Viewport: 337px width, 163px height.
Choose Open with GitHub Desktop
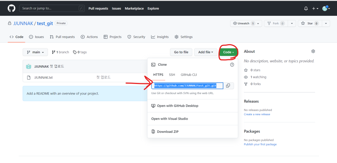pos(193,106)
